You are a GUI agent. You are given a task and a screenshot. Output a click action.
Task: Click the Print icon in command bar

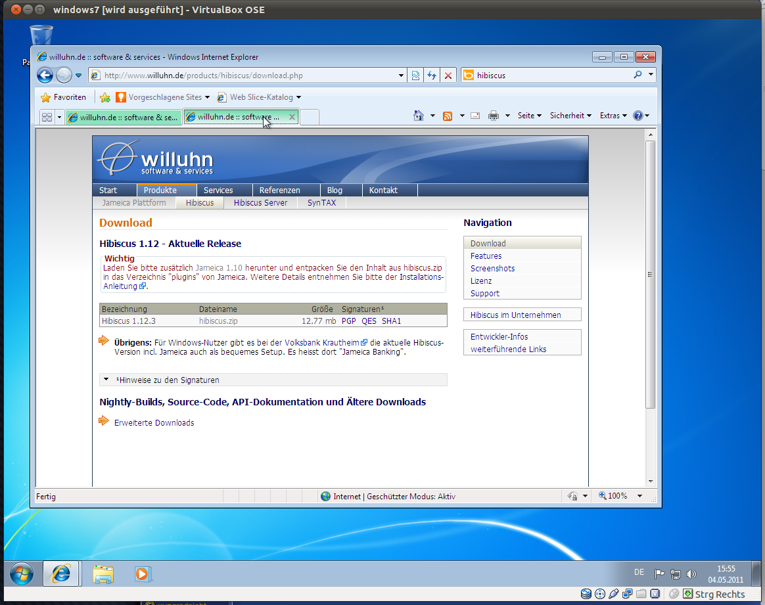click(494, 116)
